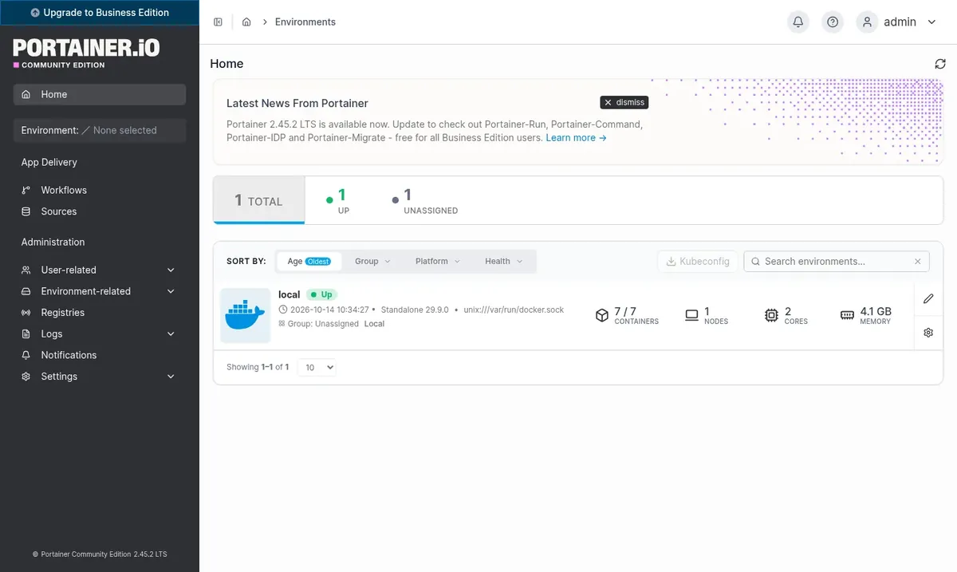Expand the Settings menu chevron
Screen dimensions: 957x572
coord(171,377)
